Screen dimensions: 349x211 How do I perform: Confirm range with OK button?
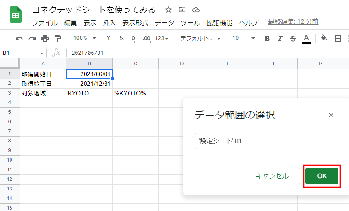(322, 176)
